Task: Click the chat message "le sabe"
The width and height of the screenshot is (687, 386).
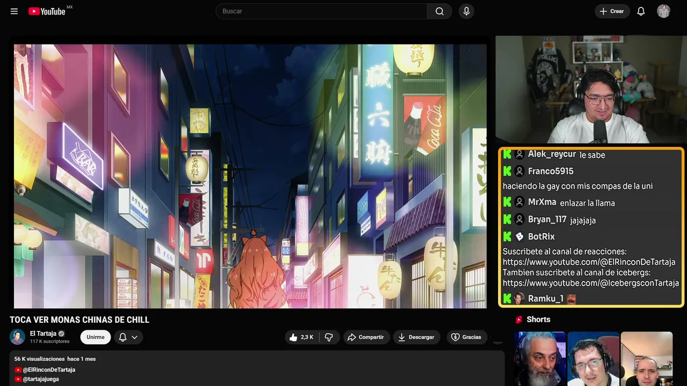Action: click(x=593, y=155)
